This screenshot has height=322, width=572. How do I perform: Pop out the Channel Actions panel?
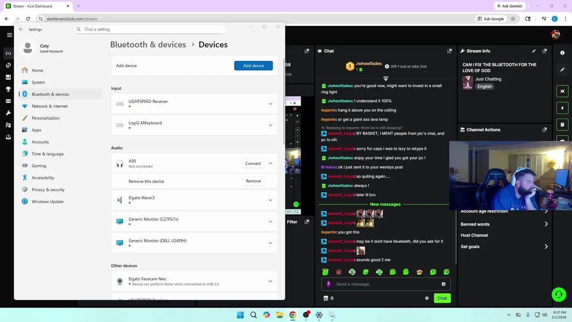pos(544,130)
